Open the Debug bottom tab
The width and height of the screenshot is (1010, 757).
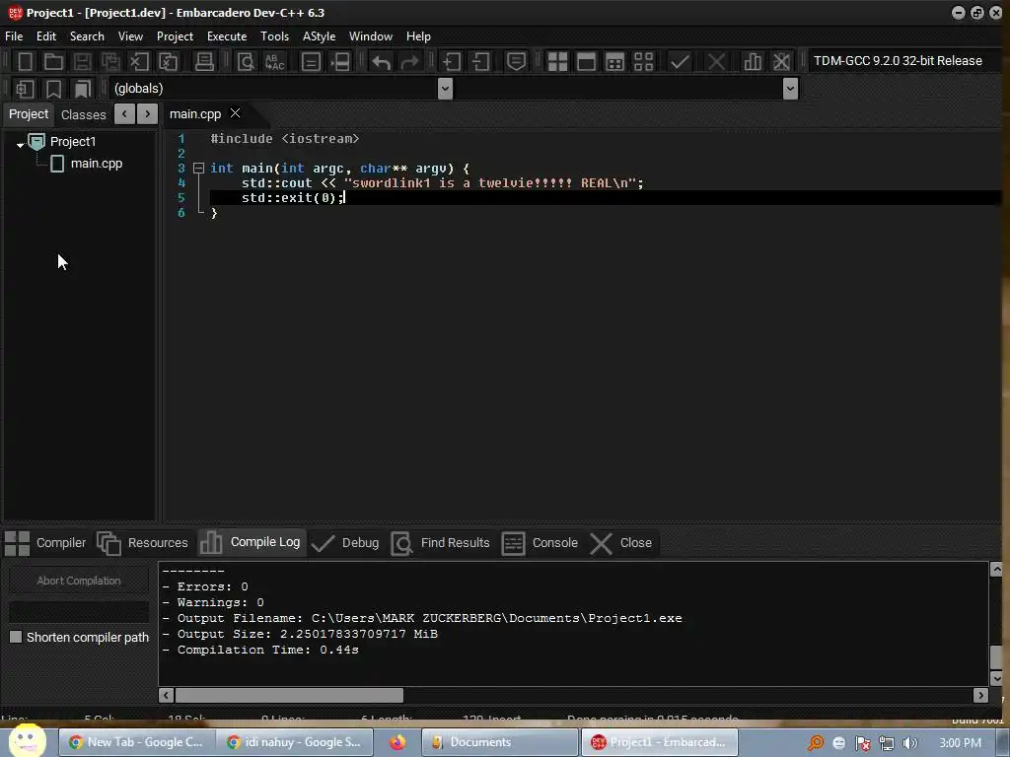click(x=345, y=543)
